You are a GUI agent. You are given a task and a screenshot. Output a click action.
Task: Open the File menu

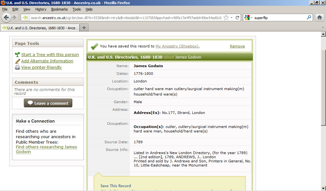pos(5,9)
